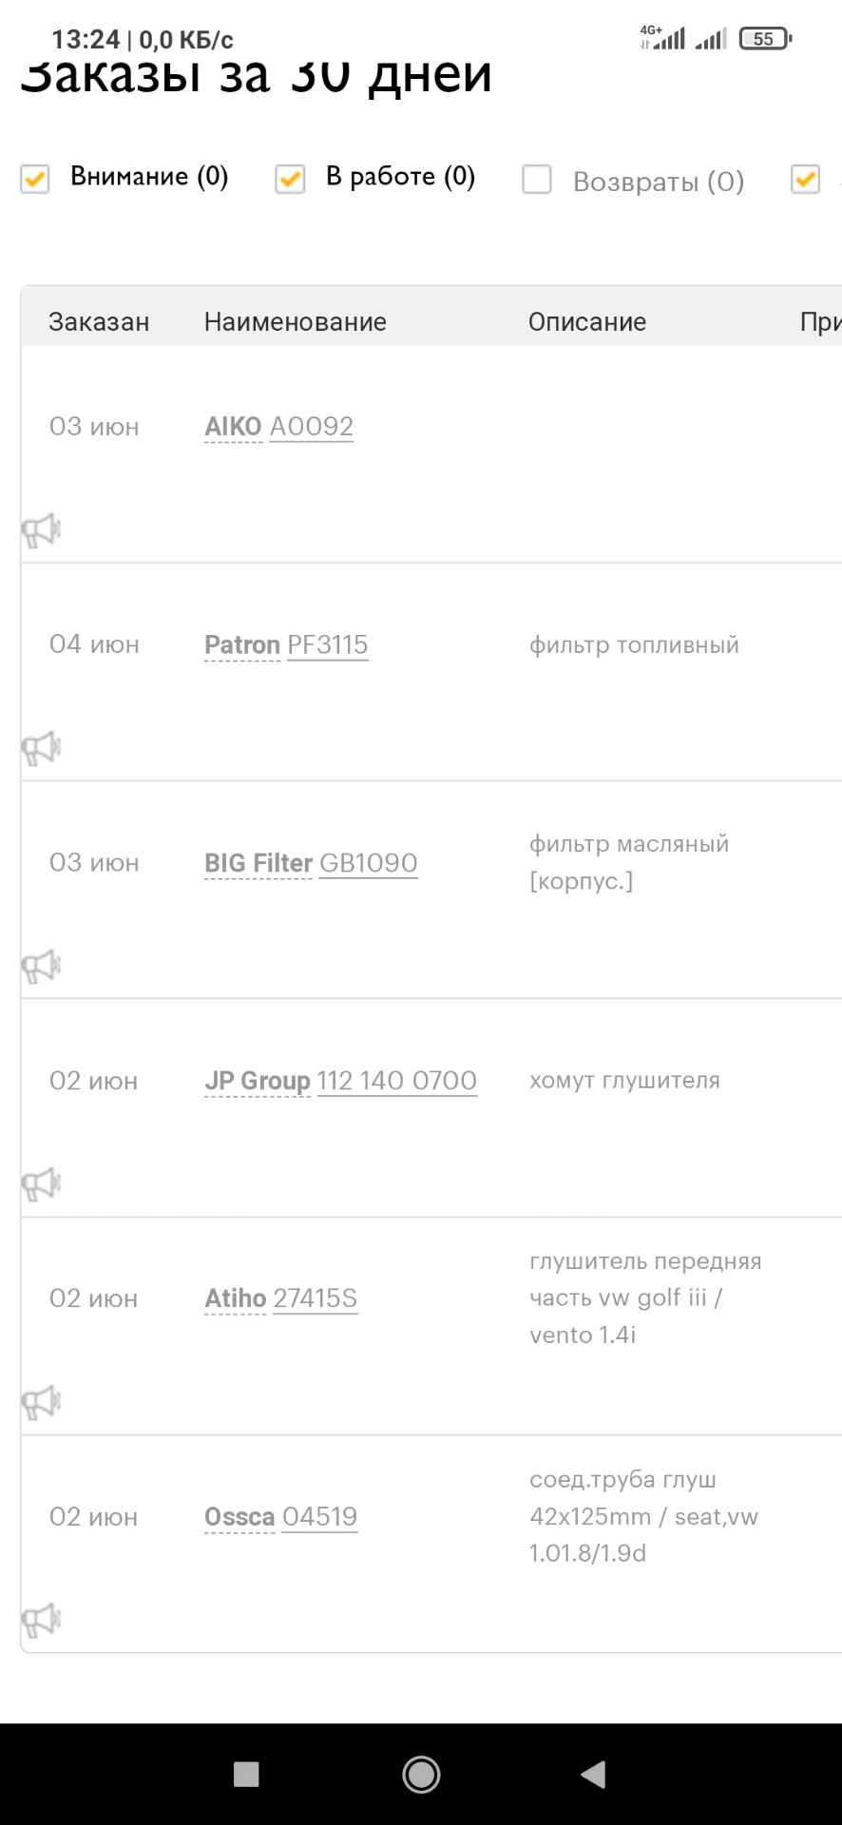
Task: Click megaphone icon in BIG Filter GB1090 row
Action: [41, 967]
